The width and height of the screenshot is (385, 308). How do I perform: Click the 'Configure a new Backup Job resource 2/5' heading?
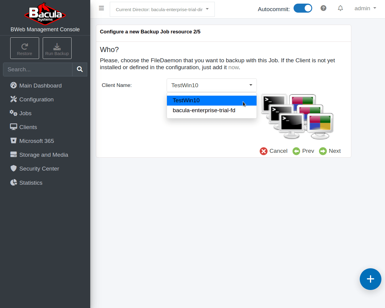(x=150, y=32)
